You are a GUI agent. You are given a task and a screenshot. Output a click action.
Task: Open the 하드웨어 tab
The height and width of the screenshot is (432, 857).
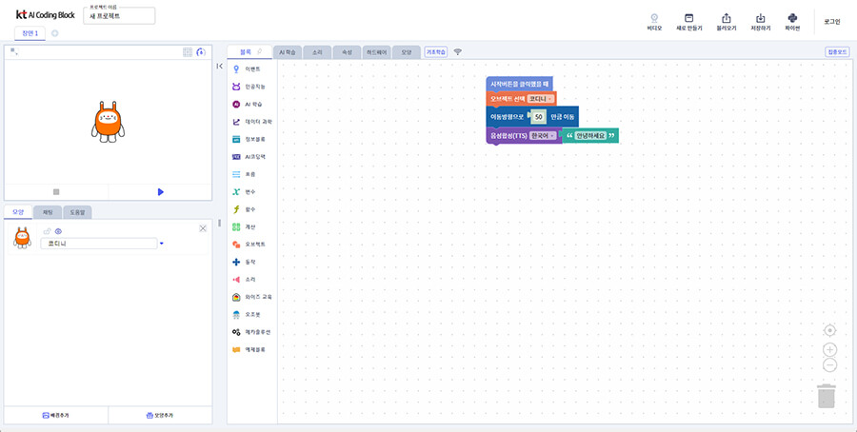(376, 52)
